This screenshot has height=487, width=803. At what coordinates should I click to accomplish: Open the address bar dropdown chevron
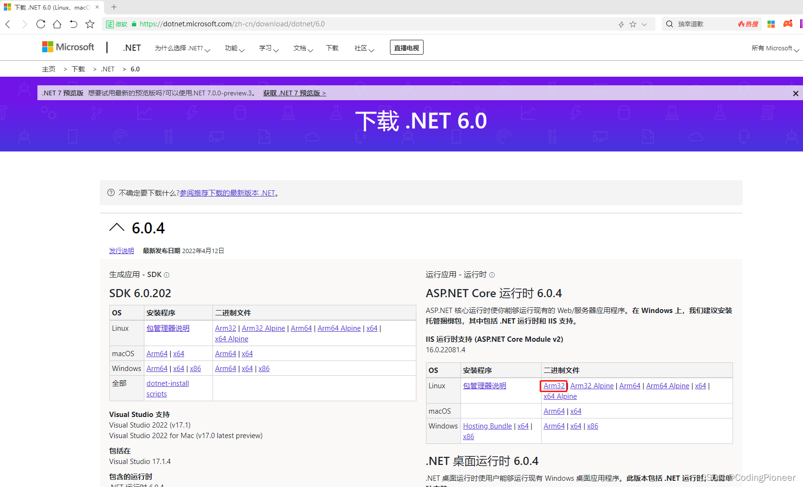click(644, 24)
